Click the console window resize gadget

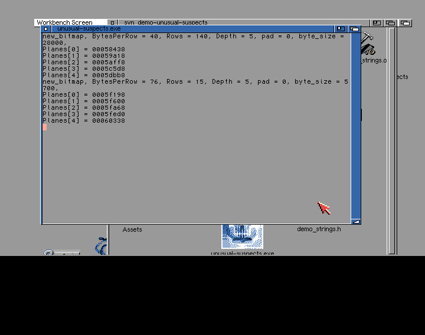(x=356, y=222)
